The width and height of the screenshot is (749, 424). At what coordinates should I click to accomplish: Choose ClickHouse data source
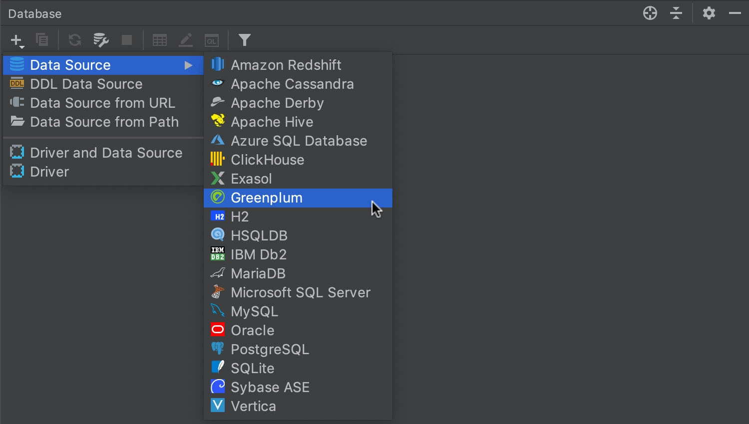click(298, 160)
